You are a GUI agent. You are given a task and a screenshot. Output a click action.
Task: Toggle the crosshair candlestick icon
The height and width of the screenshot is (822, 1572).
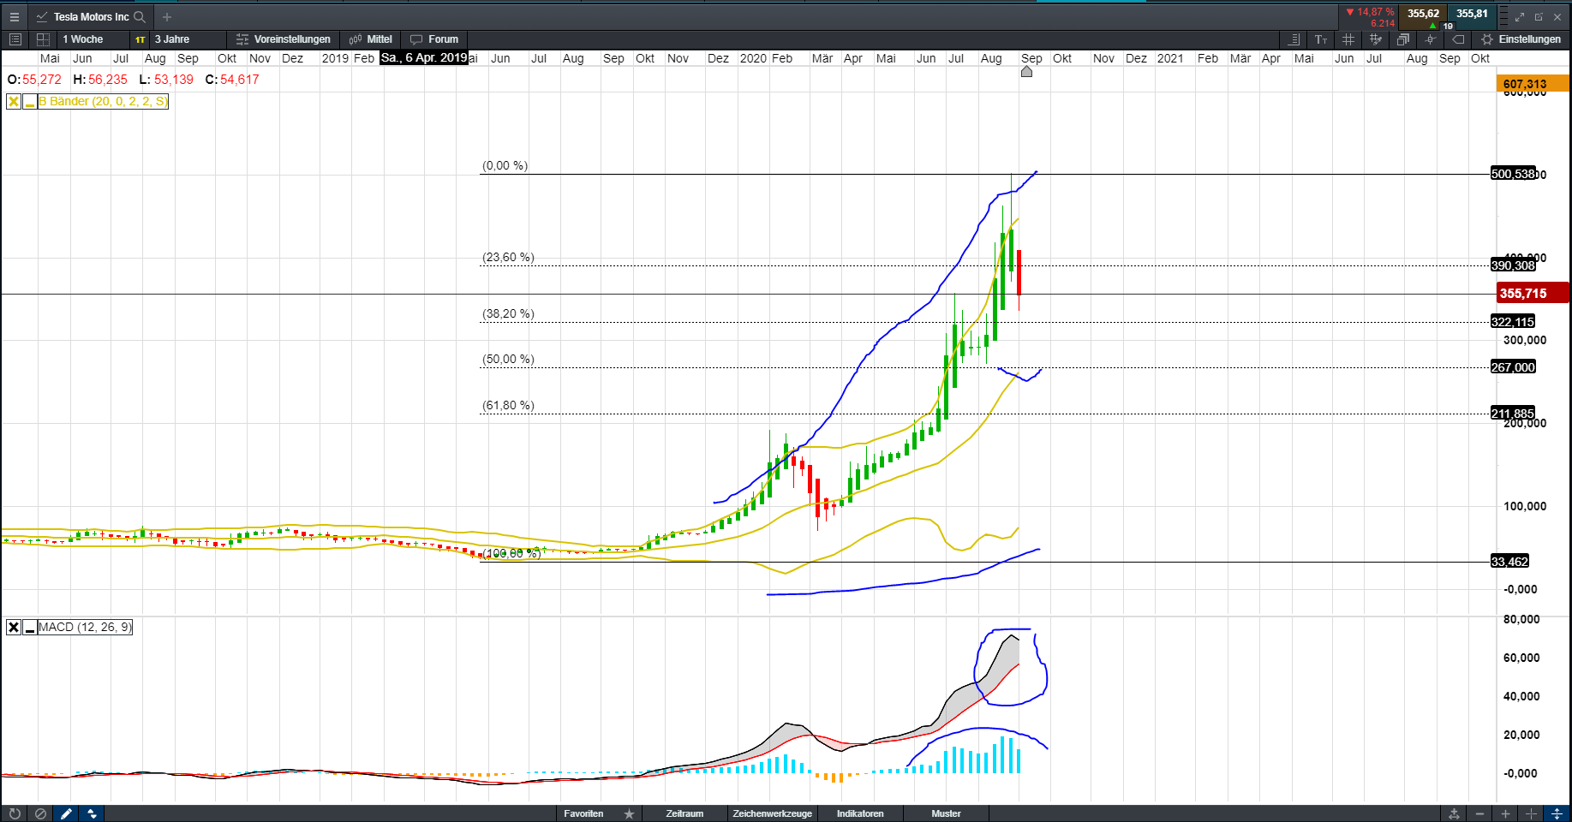tap(1430, 39)
